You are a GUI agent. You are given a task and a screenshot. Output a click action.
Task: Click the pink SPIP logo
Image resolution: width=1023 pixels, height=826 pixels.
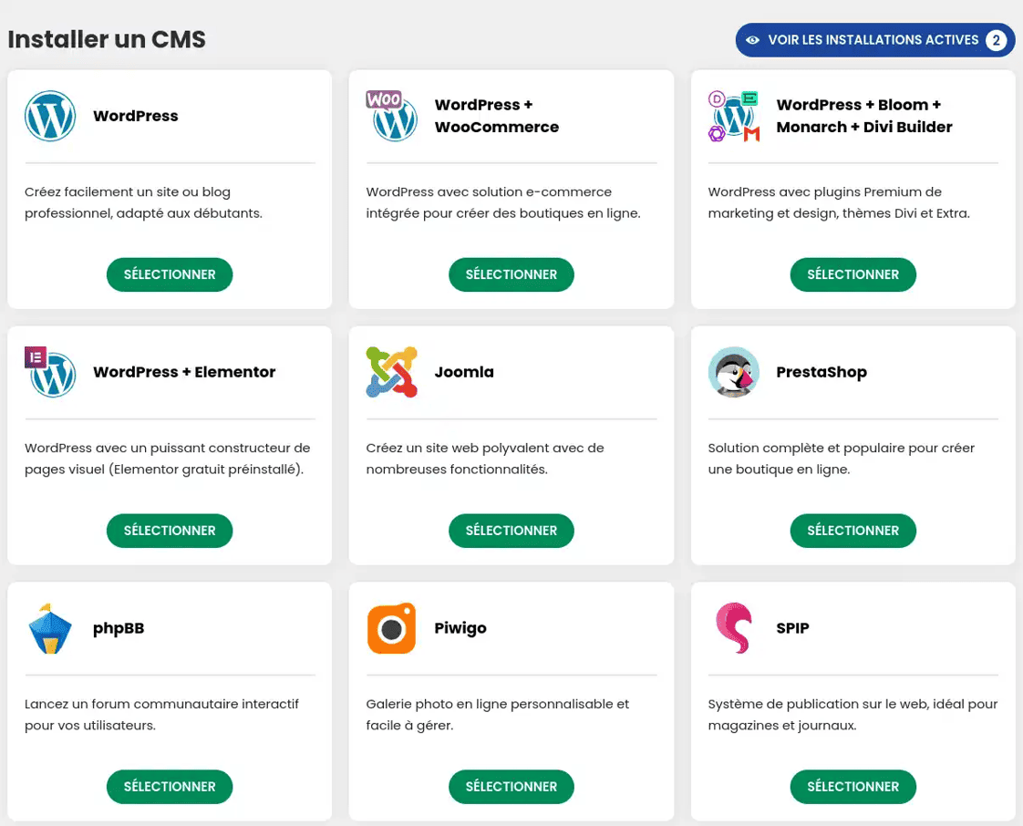734,627
